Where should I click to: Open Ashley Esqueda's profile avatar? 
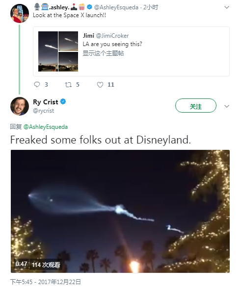20,13
